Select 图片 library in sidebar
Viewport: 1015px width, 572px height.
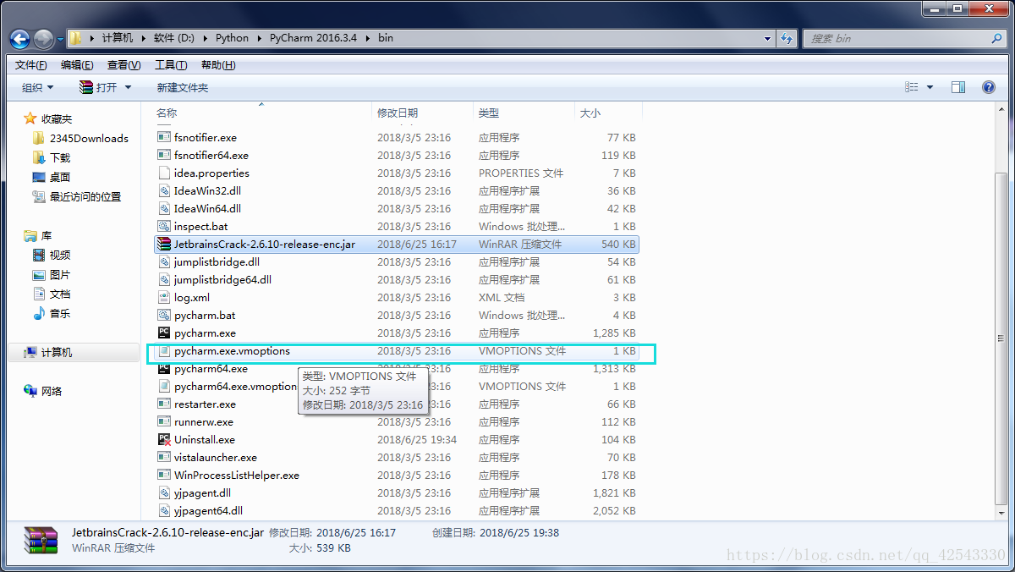click(x=60, y=274)
